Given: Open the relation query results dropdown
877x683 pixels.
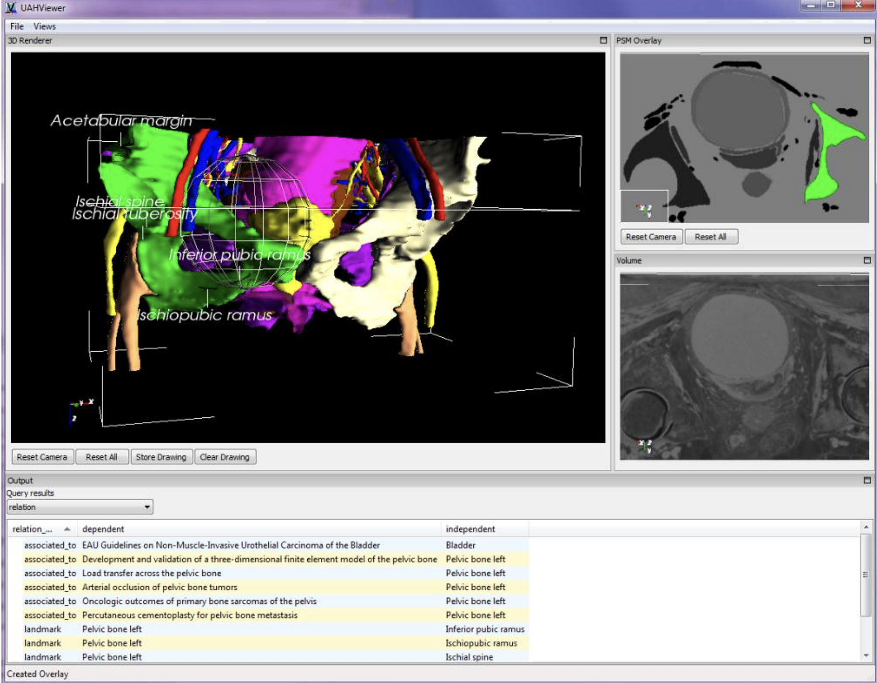Looking at the screenshot, I should pos(148,507).
